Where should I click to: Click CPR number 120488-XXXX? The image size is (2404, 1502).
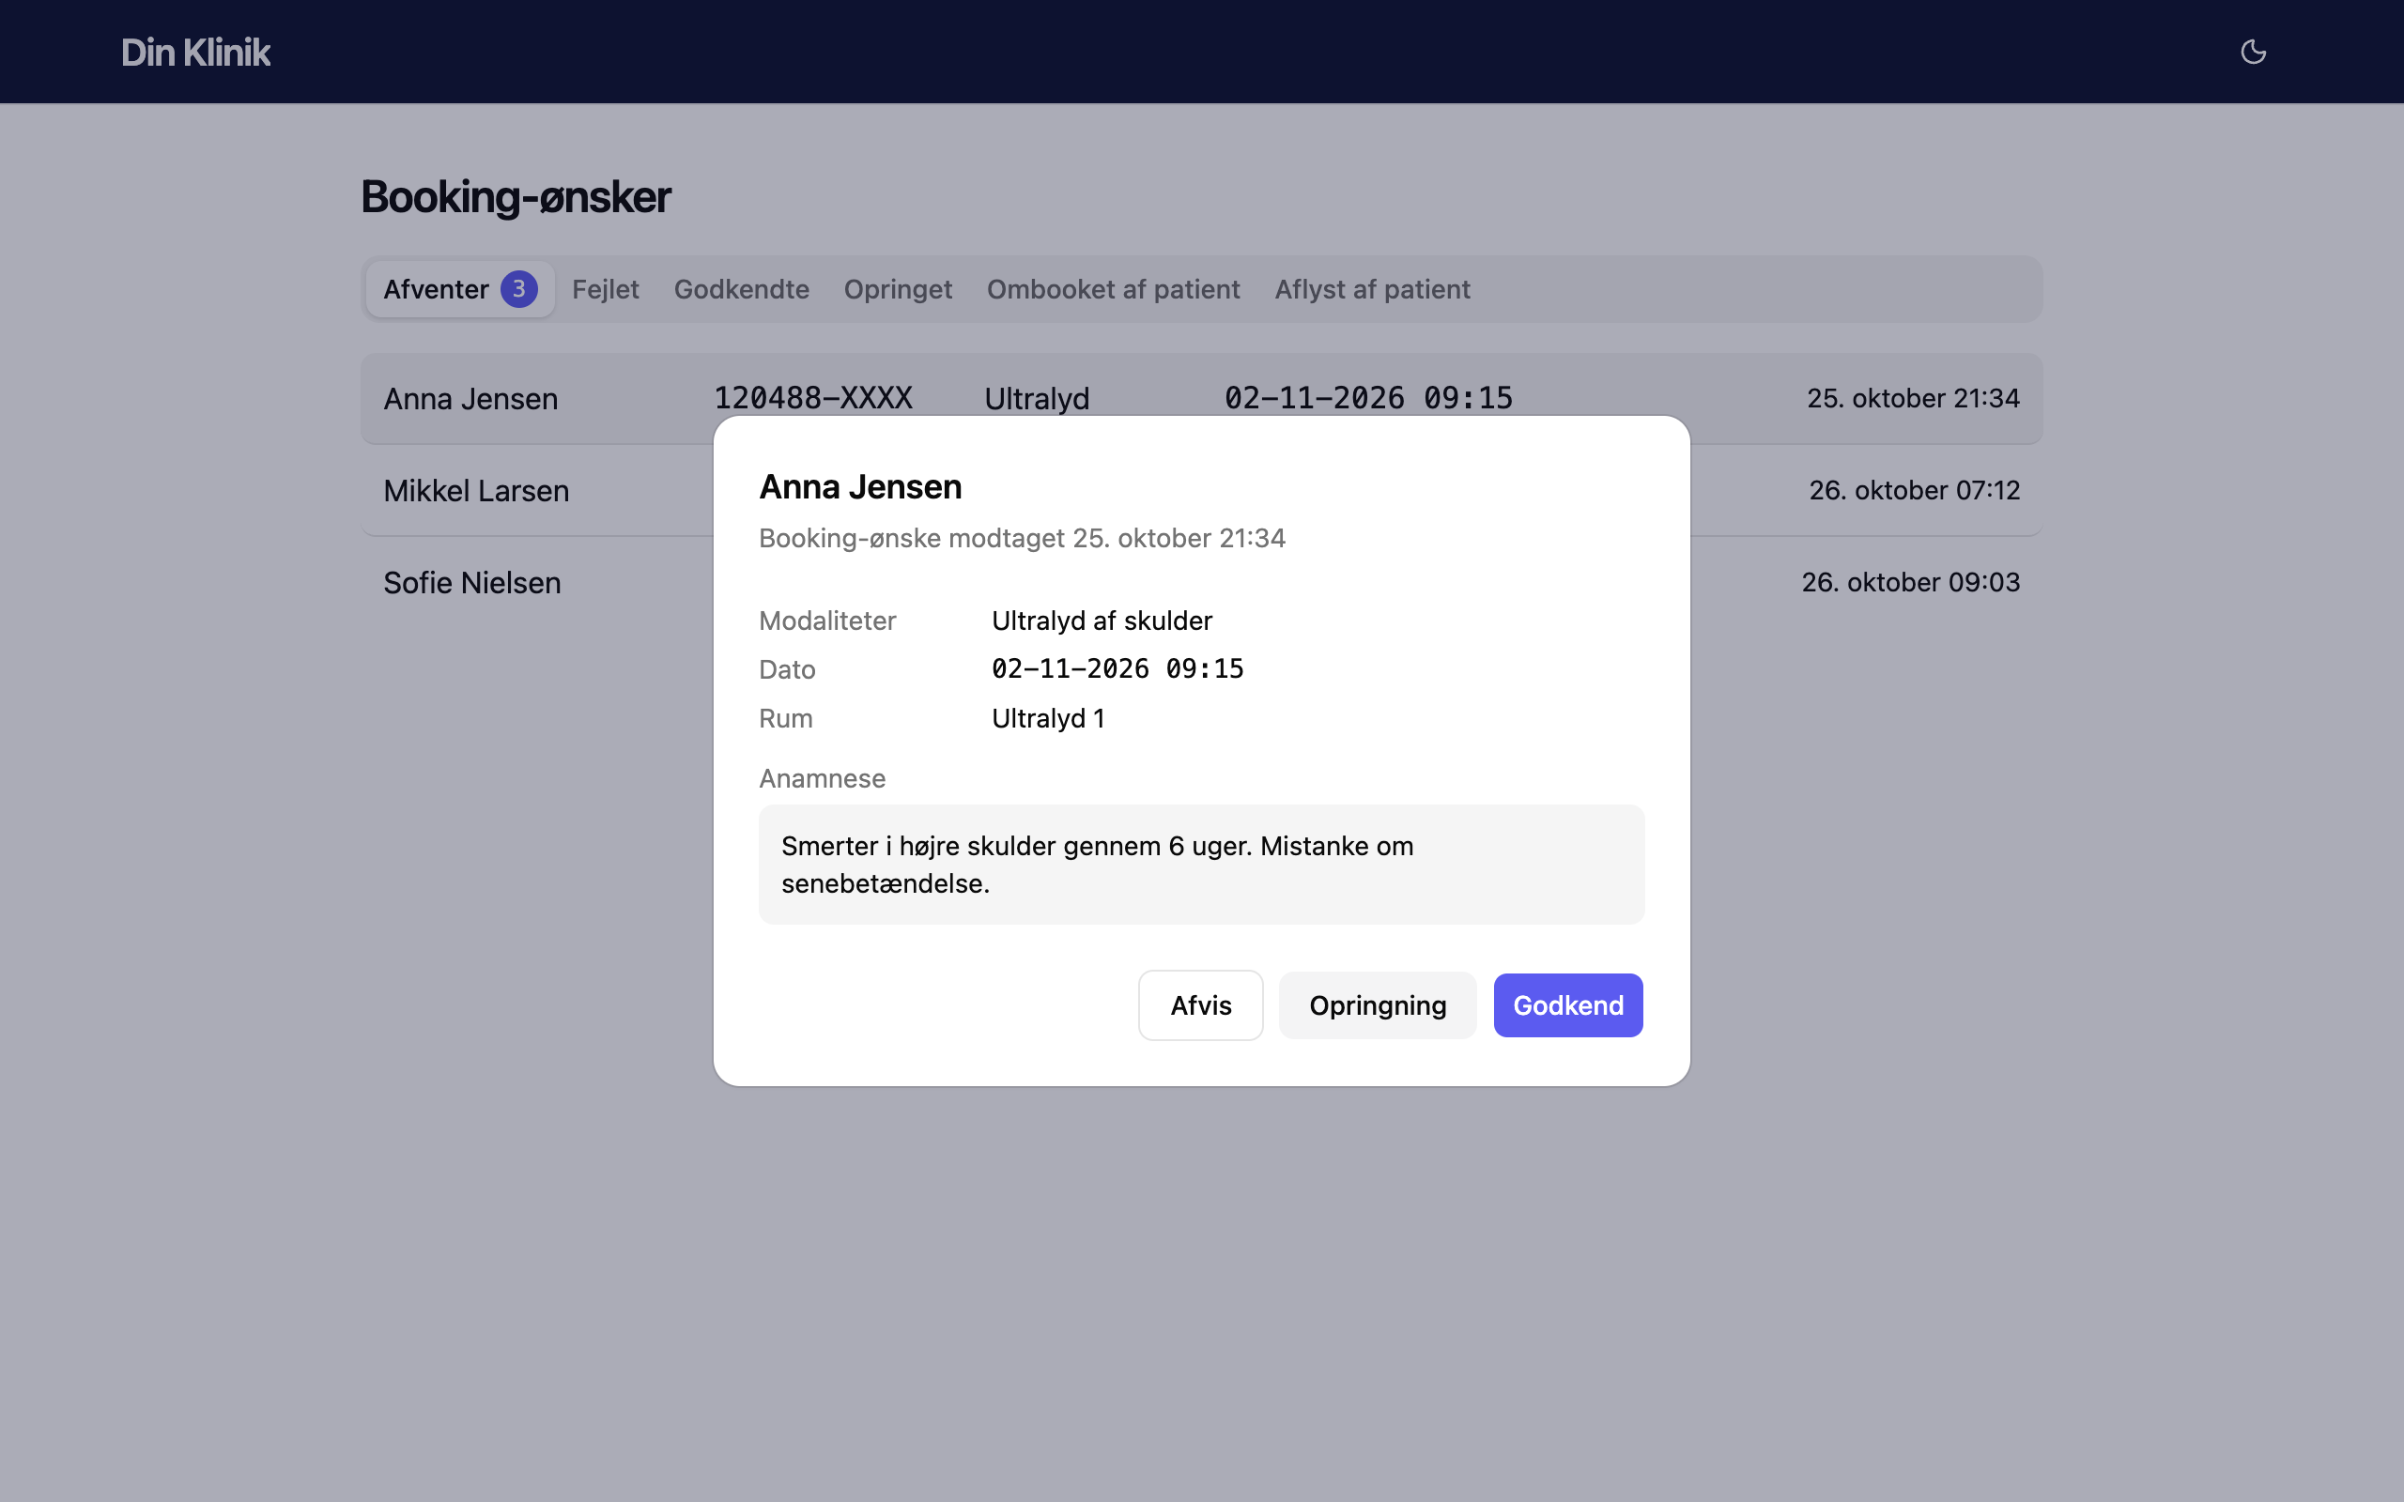[812, 398]
